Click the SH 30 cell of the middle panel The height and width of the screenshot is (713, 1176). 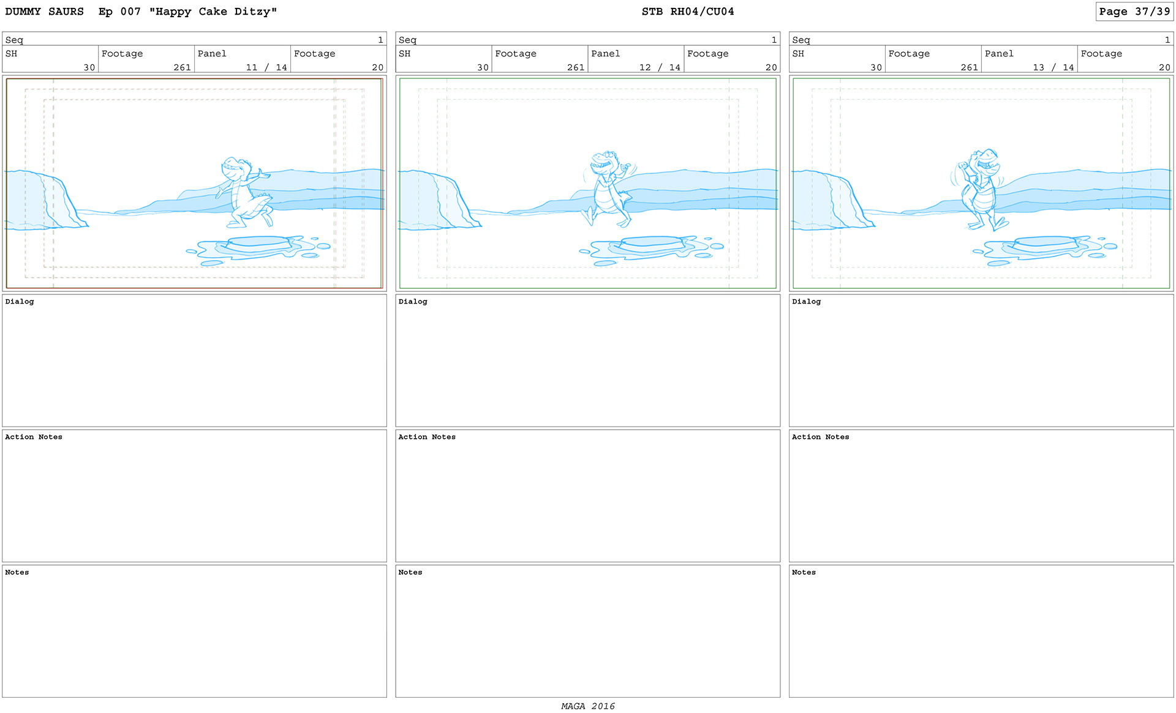pyautogui.click(x=443, y=59)
